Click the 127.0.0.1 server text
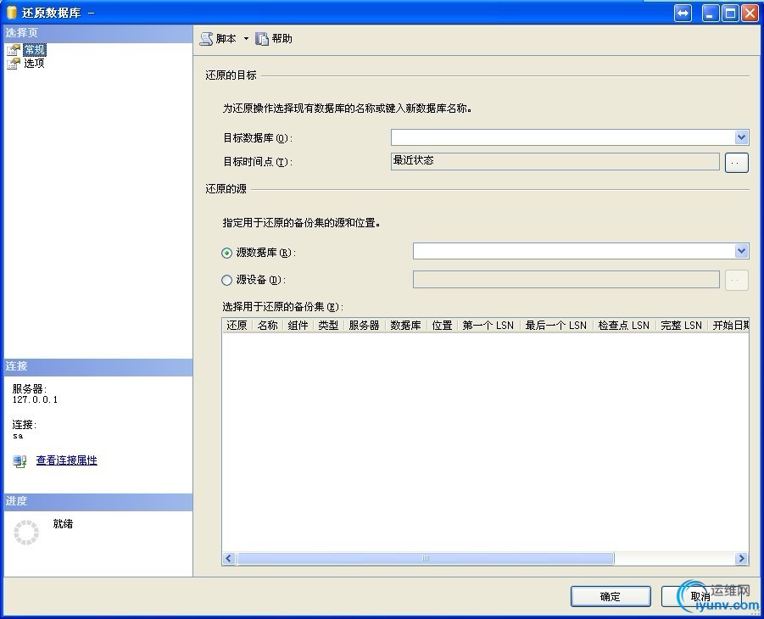The height and width of the screenshot is (619, 764). [x=35, y=399]
